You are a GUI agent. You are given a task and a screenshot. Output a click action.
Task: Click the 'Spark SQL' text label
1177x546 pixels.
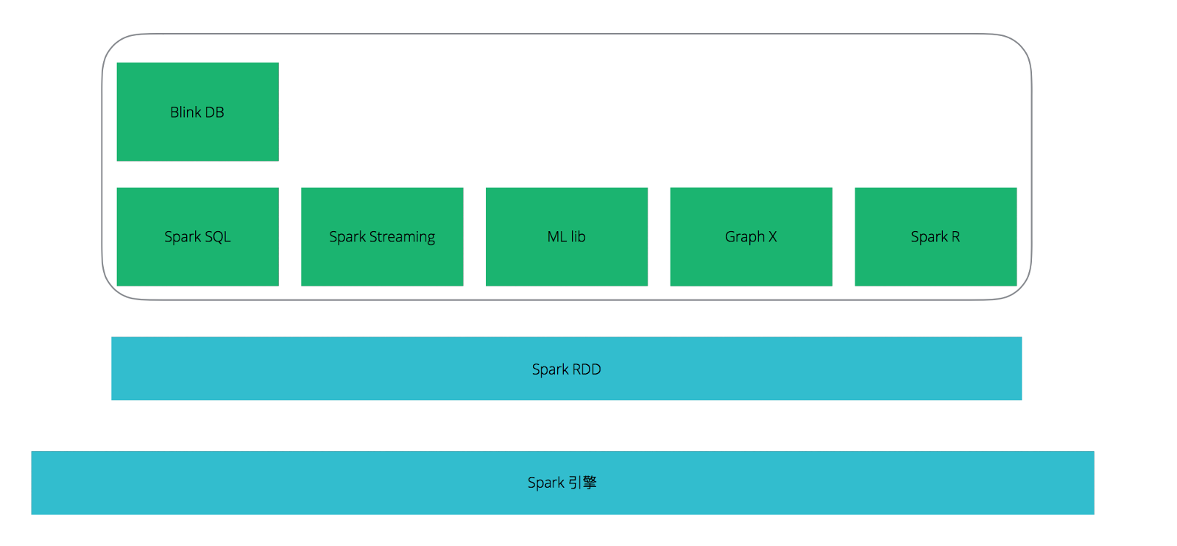(197, 237)
